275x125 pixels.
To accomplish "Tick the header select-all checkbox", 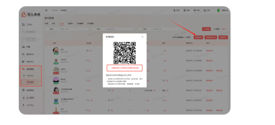I will [48, 43].
